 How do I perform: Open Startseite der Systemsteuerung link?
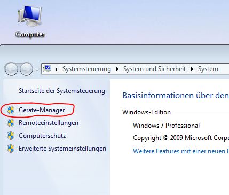click(x=62, y=91)
